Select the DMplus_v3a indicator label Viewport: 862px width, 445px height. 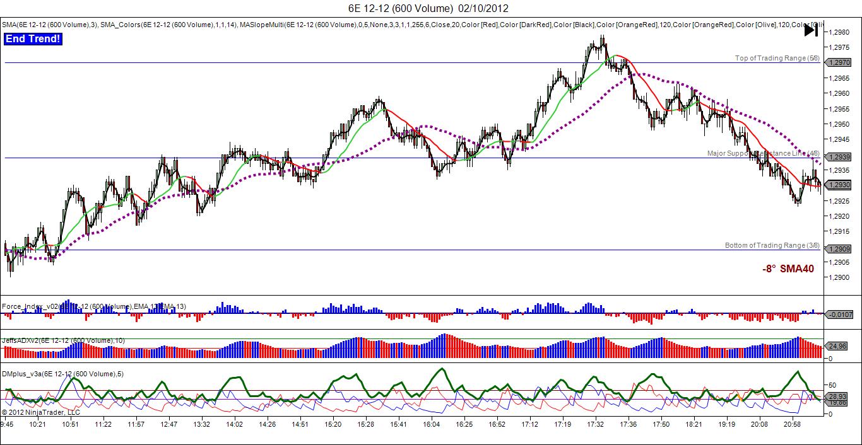coord(62,374)
